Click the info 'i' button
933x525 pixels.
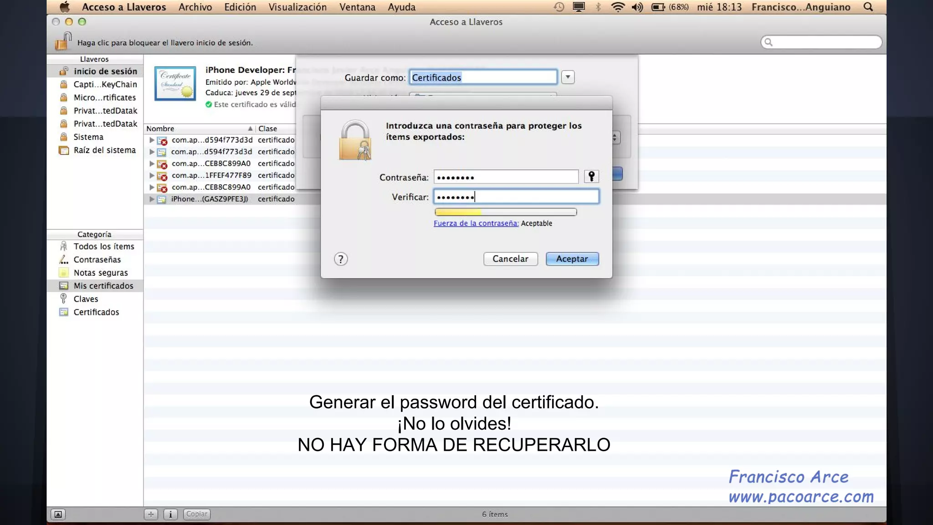(170, 514)
